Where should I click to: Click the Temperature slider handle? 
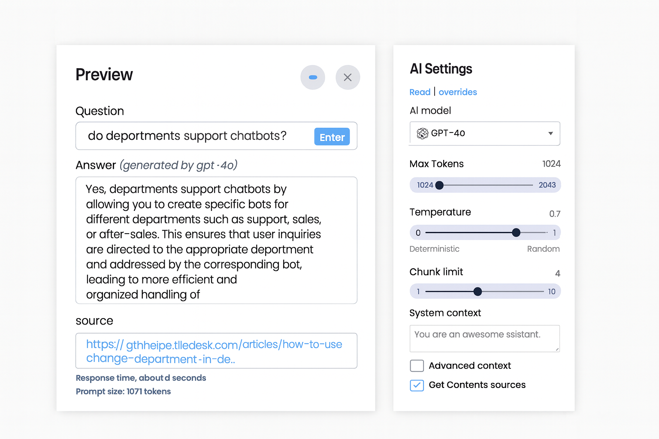coord(516,233)
